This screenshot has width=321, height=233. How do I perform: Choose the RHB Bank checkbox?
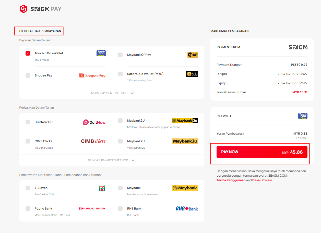point(120,209)
